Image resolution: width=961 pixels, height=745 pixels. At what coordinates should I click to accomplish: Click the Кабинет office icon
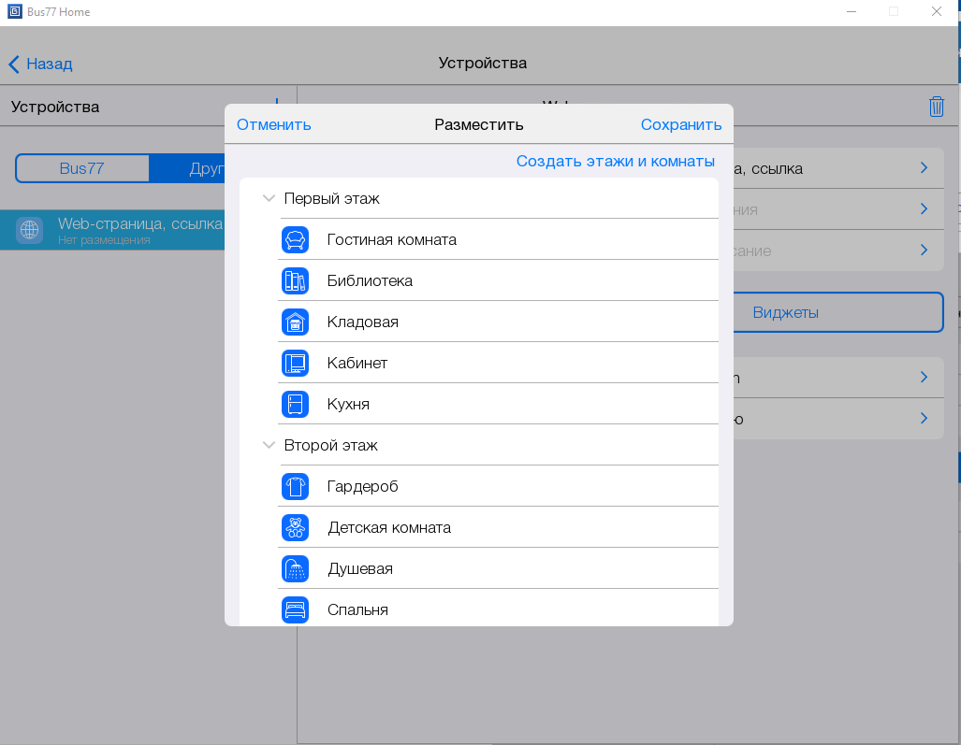[295, 364]
